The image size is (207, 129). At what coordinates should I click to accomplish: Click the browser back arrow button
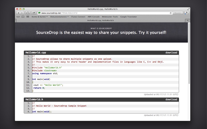18,13
